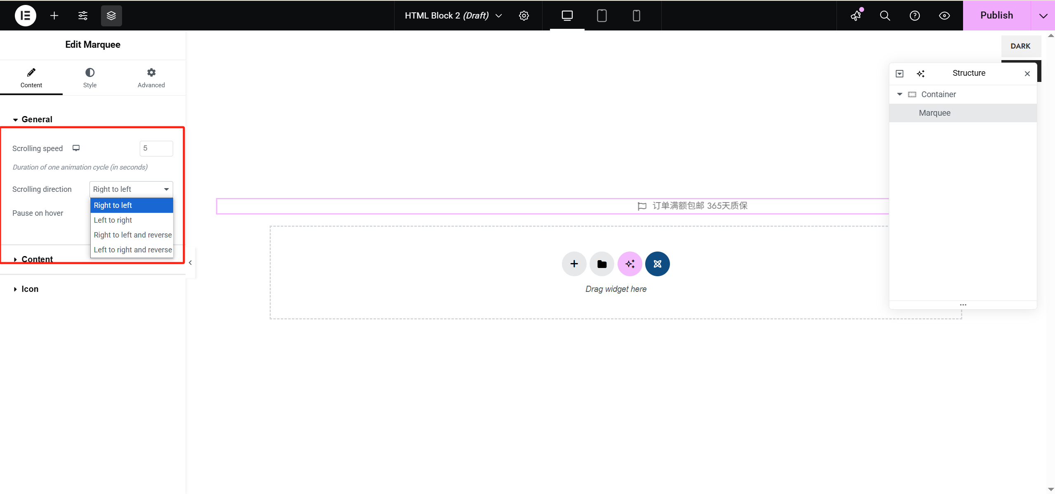Preview changes with the eye icon
The height and width of the screenshot is (494, 1055).
pos(944,15)
